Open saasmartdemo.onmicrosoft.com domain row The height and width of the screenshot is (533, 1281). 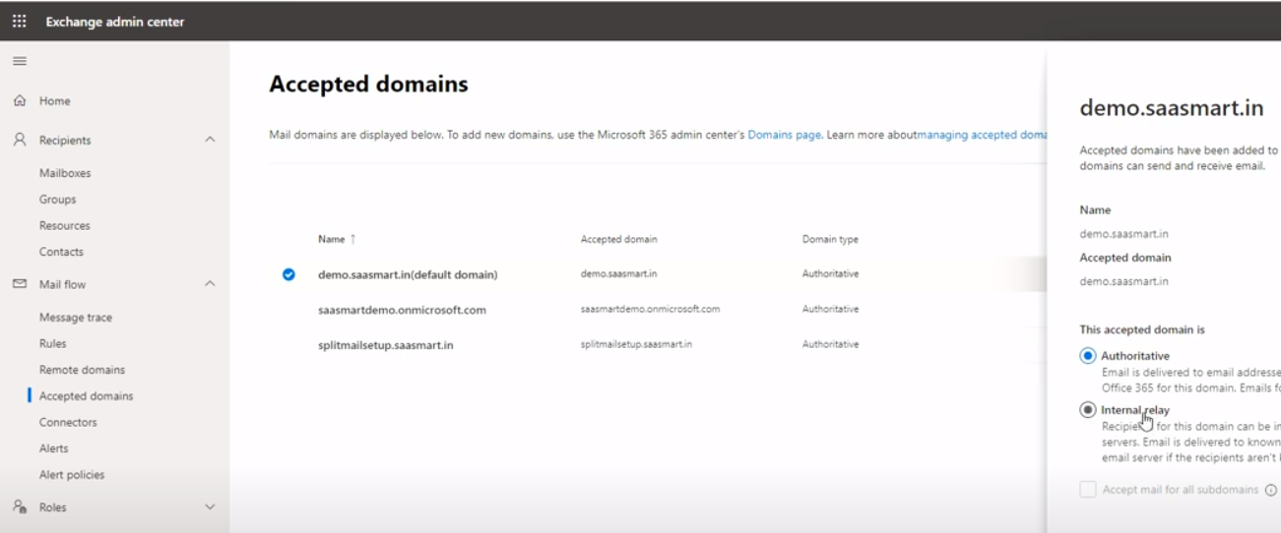tap(402, 310)
